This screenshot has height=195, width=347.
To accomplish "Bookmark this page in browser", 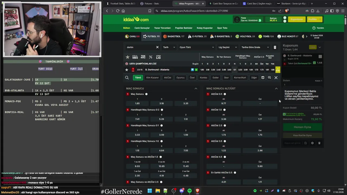I will pyautogui.click(x=150, y=11).
